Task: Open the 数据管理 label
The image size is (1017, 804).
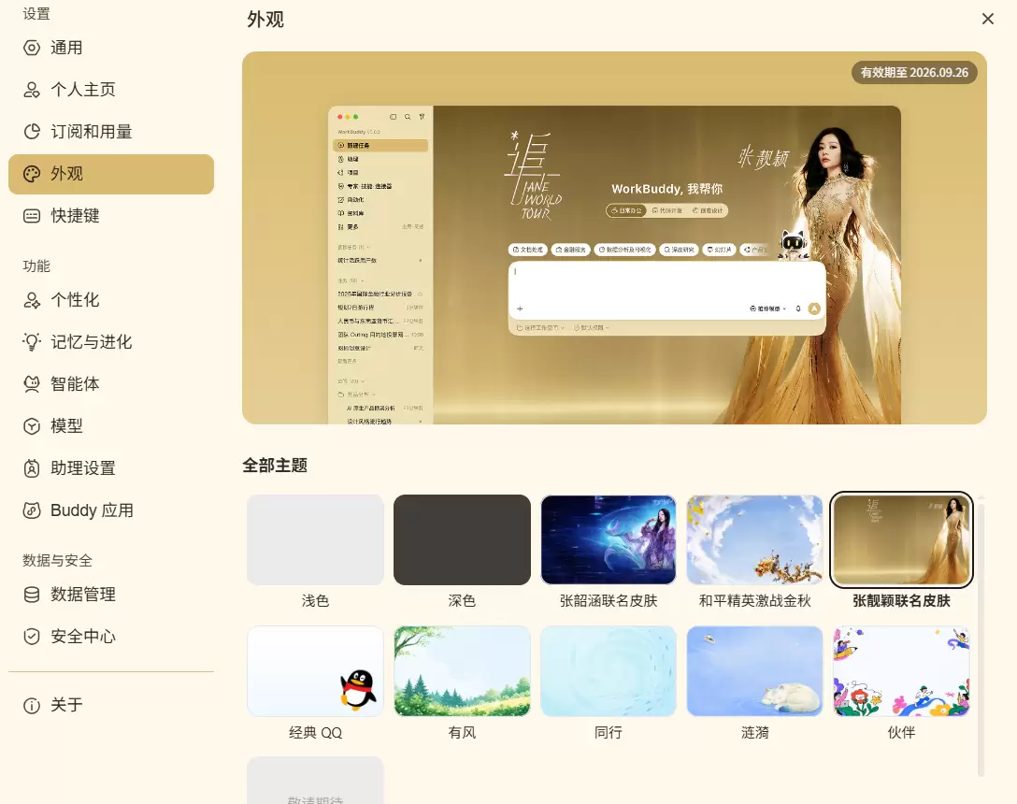Action: click(x=83, y=595)
